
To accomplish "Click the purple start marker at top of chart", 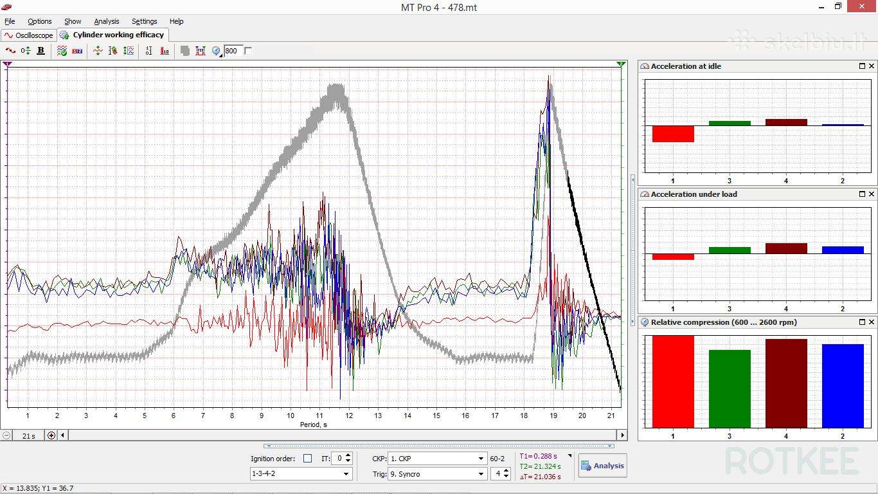I will [x=7, y=64].
